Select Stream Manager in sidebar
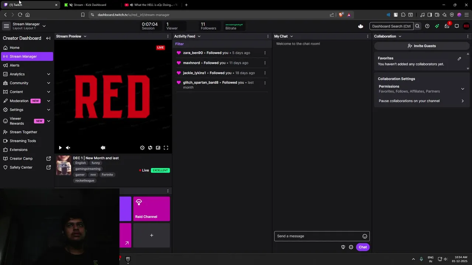Screen dimensions: 472x265 (27, 56)
